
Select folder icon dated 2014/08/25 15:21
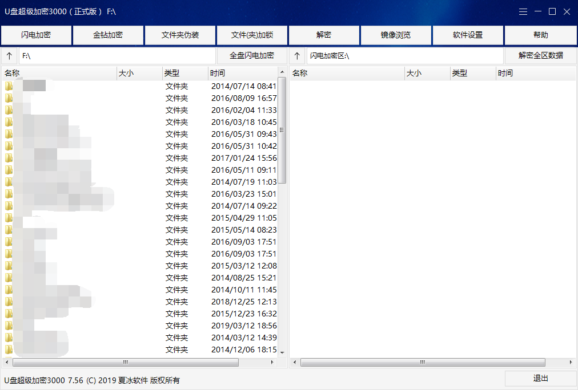(9, 278)
